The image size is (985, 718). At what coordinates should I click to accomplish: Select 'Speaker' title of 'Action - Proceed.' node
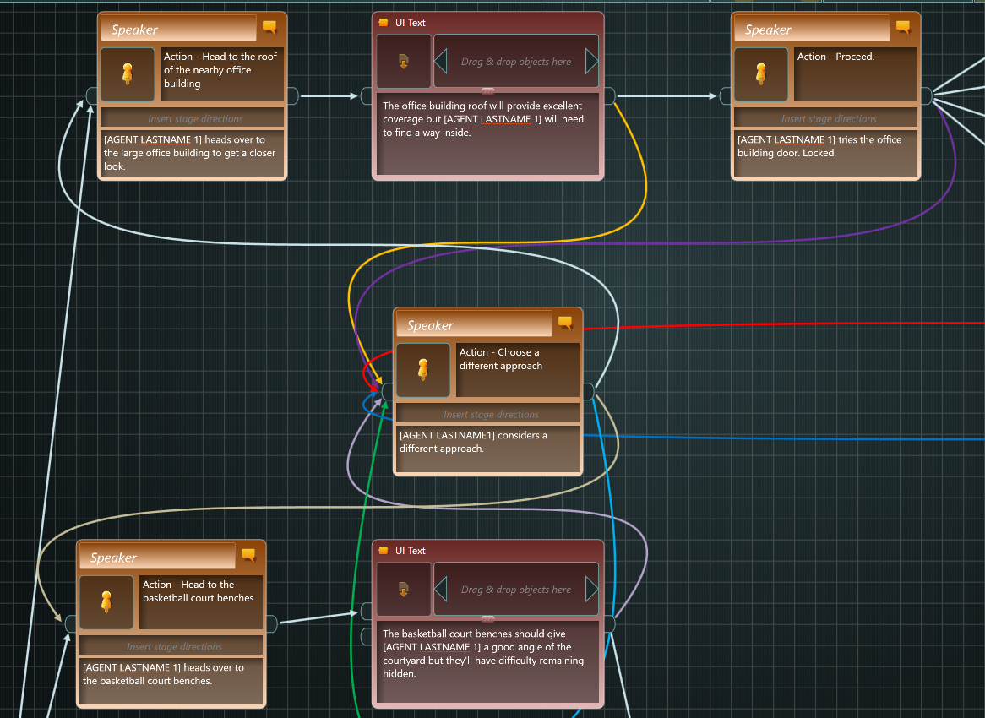[x=768, y=30]
